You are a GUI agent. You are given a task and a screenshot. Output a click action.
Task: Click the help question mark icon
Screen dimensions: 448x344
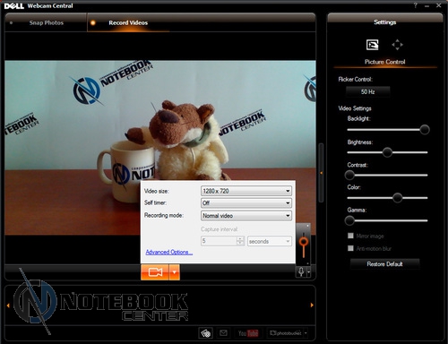click(x=415, y=5)
